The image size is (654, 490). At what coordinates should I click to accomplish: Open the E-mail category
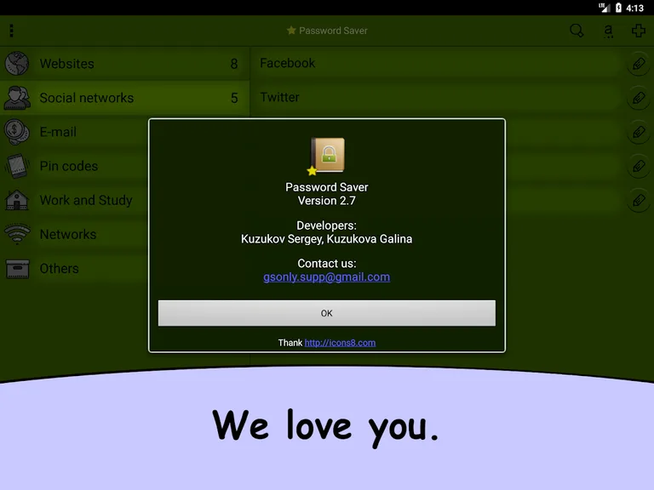pos(74,132)
